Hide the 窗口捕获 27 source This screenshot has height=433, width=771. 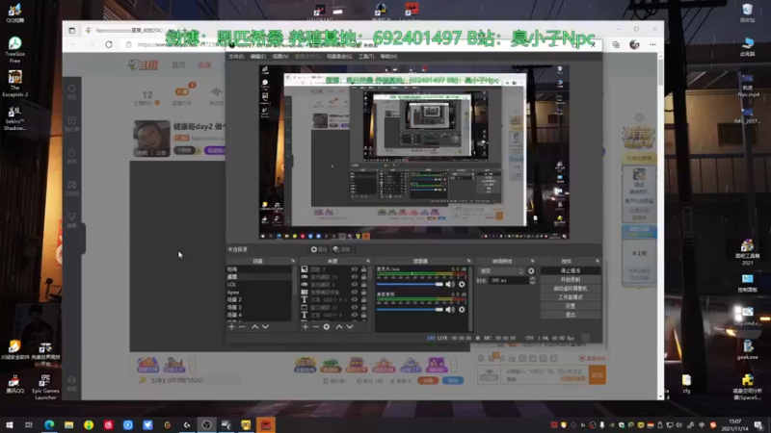(x=354, y=307)
